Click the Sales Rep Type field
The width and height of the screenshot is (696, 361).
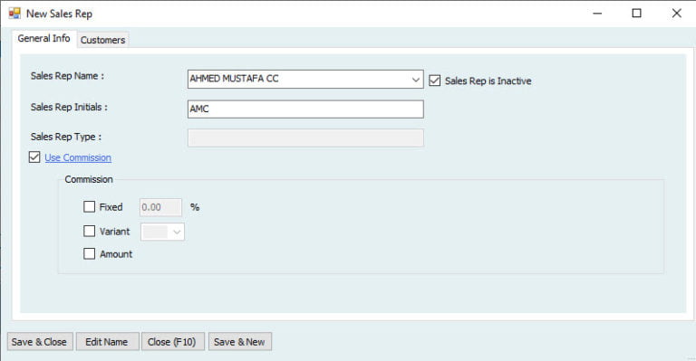(x=305, y=138)
